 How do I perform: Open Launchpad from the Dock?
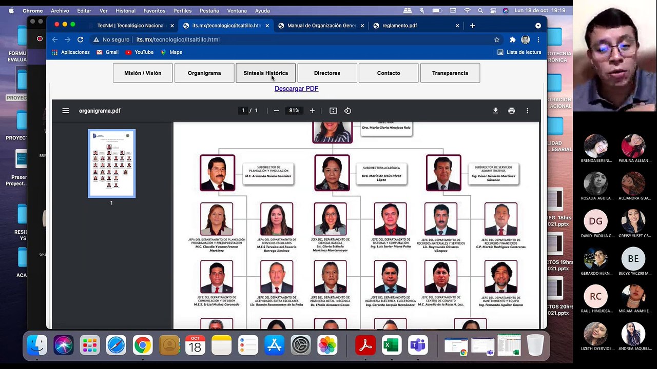(x=90, y=345)
